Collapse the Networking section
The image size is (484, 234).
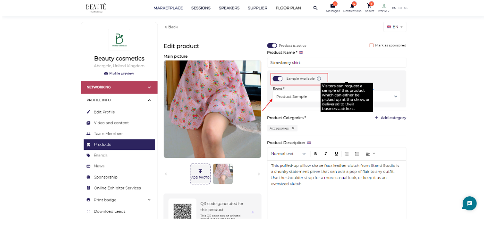119,87
